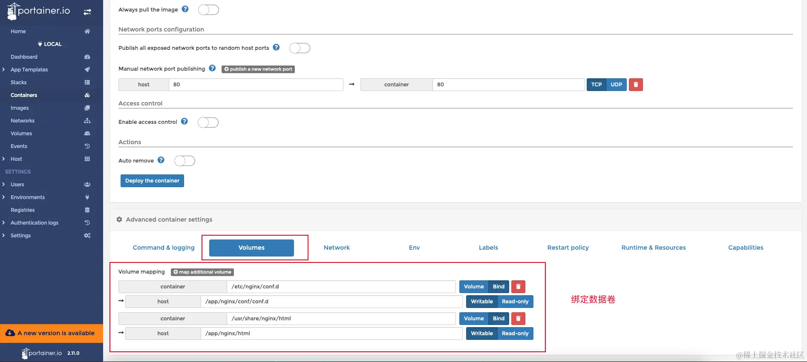Click the Networks sitemap icon
The image size is (807, 362).
pos(87,121)
